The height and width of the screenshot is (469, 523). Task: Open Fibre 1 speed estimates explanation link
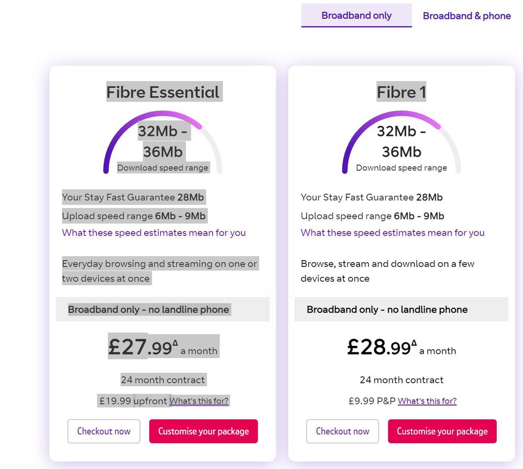coord(393,233)
